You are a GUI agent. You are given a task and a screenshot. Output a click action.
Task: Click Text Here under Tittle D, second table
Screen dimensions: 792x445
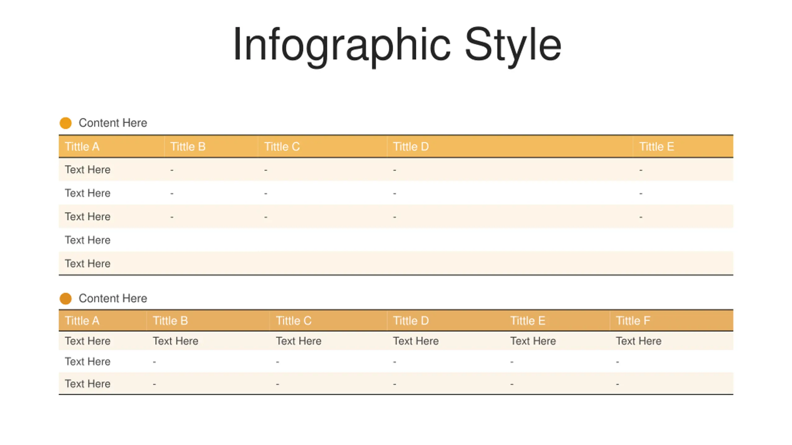pos(416,341)
